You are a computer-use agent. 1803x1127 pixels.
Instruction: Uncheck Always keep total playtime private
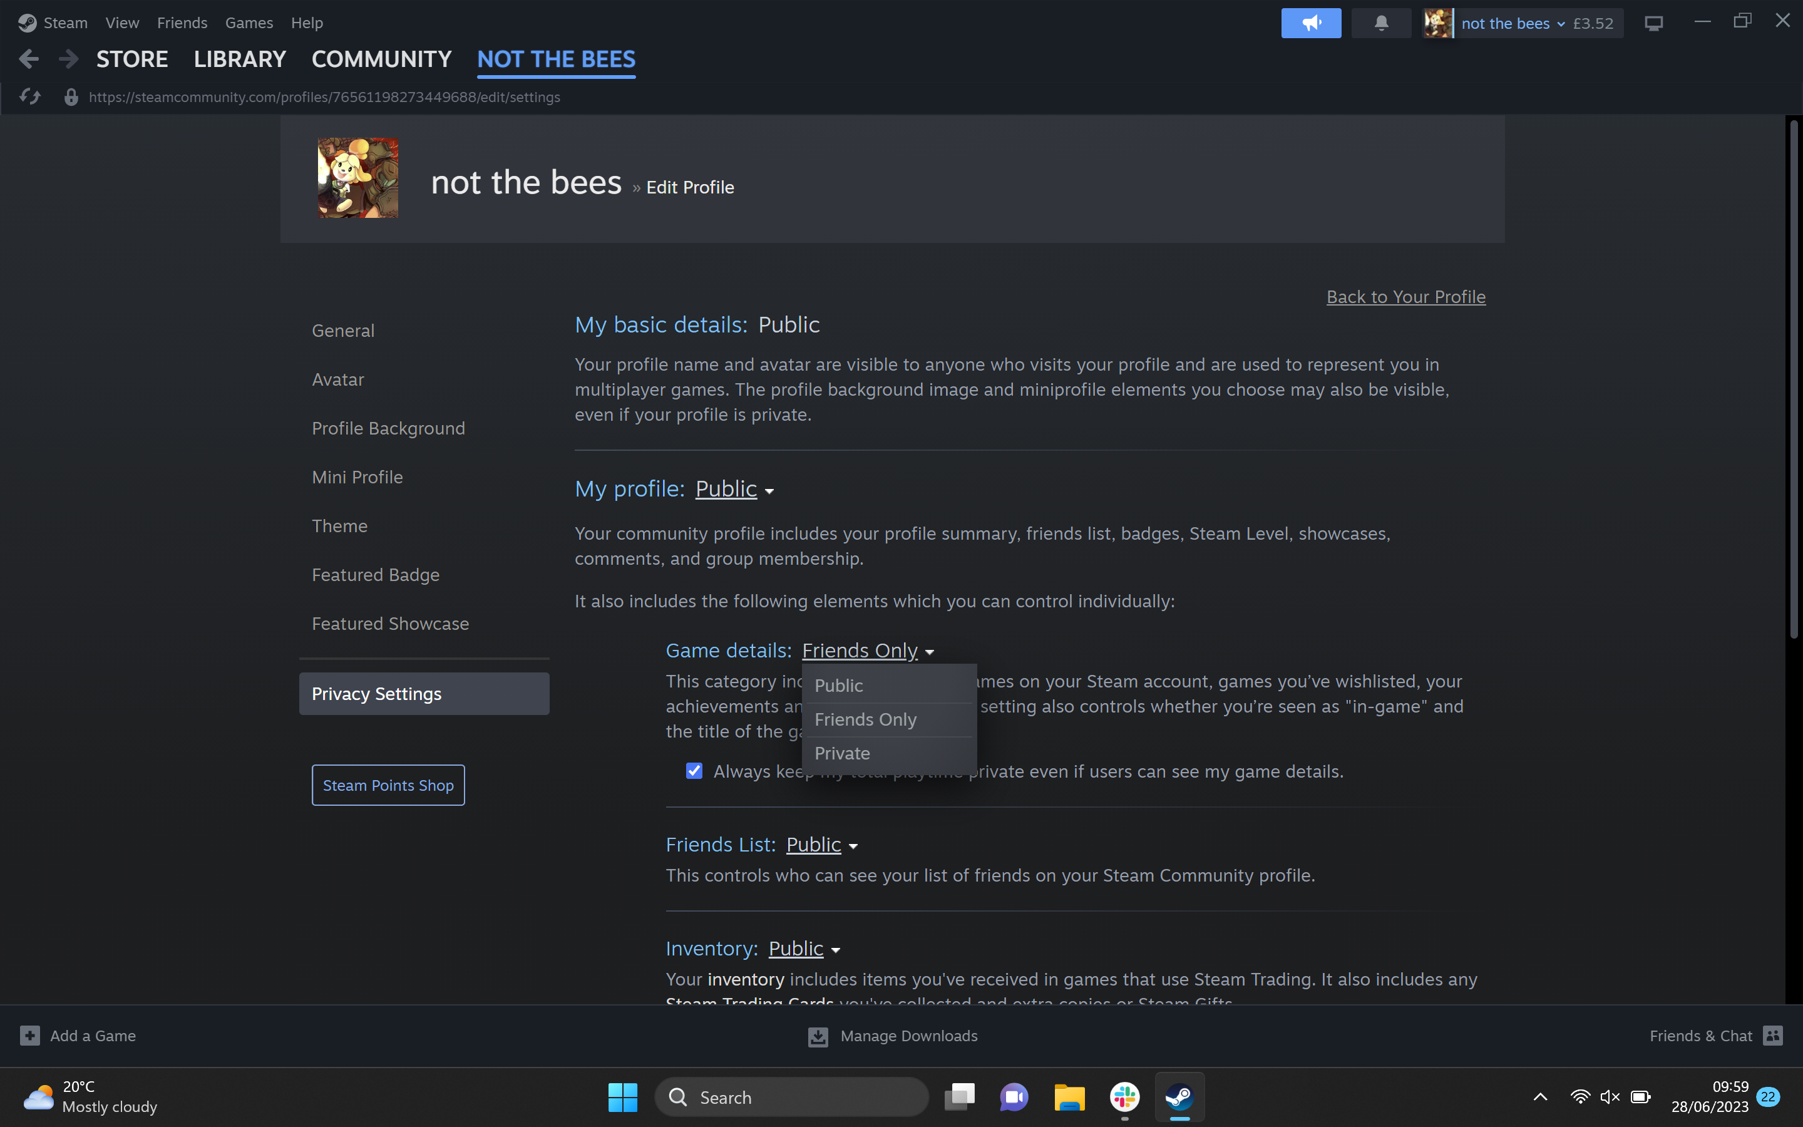click(694, 771)
